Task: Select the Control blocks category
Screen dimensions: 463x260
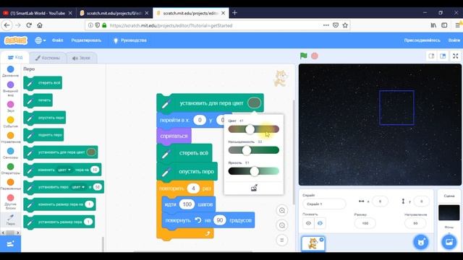Action: 10,137
